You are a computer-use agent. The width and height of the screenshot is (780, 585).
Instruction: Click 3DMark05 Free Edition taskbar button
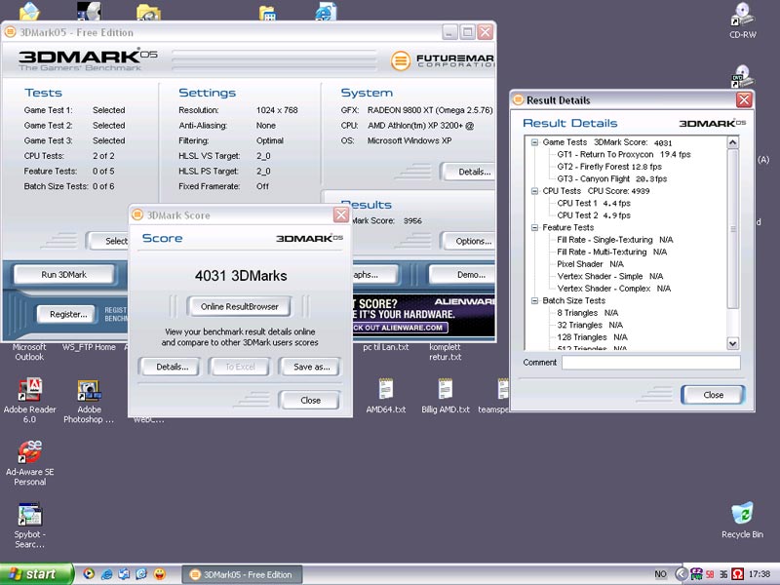pos(242,574)
